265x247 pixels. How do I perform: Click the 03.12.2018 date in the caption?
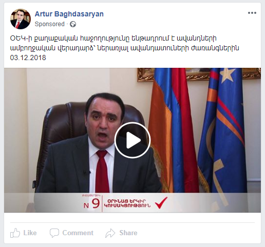pos(28,58)
